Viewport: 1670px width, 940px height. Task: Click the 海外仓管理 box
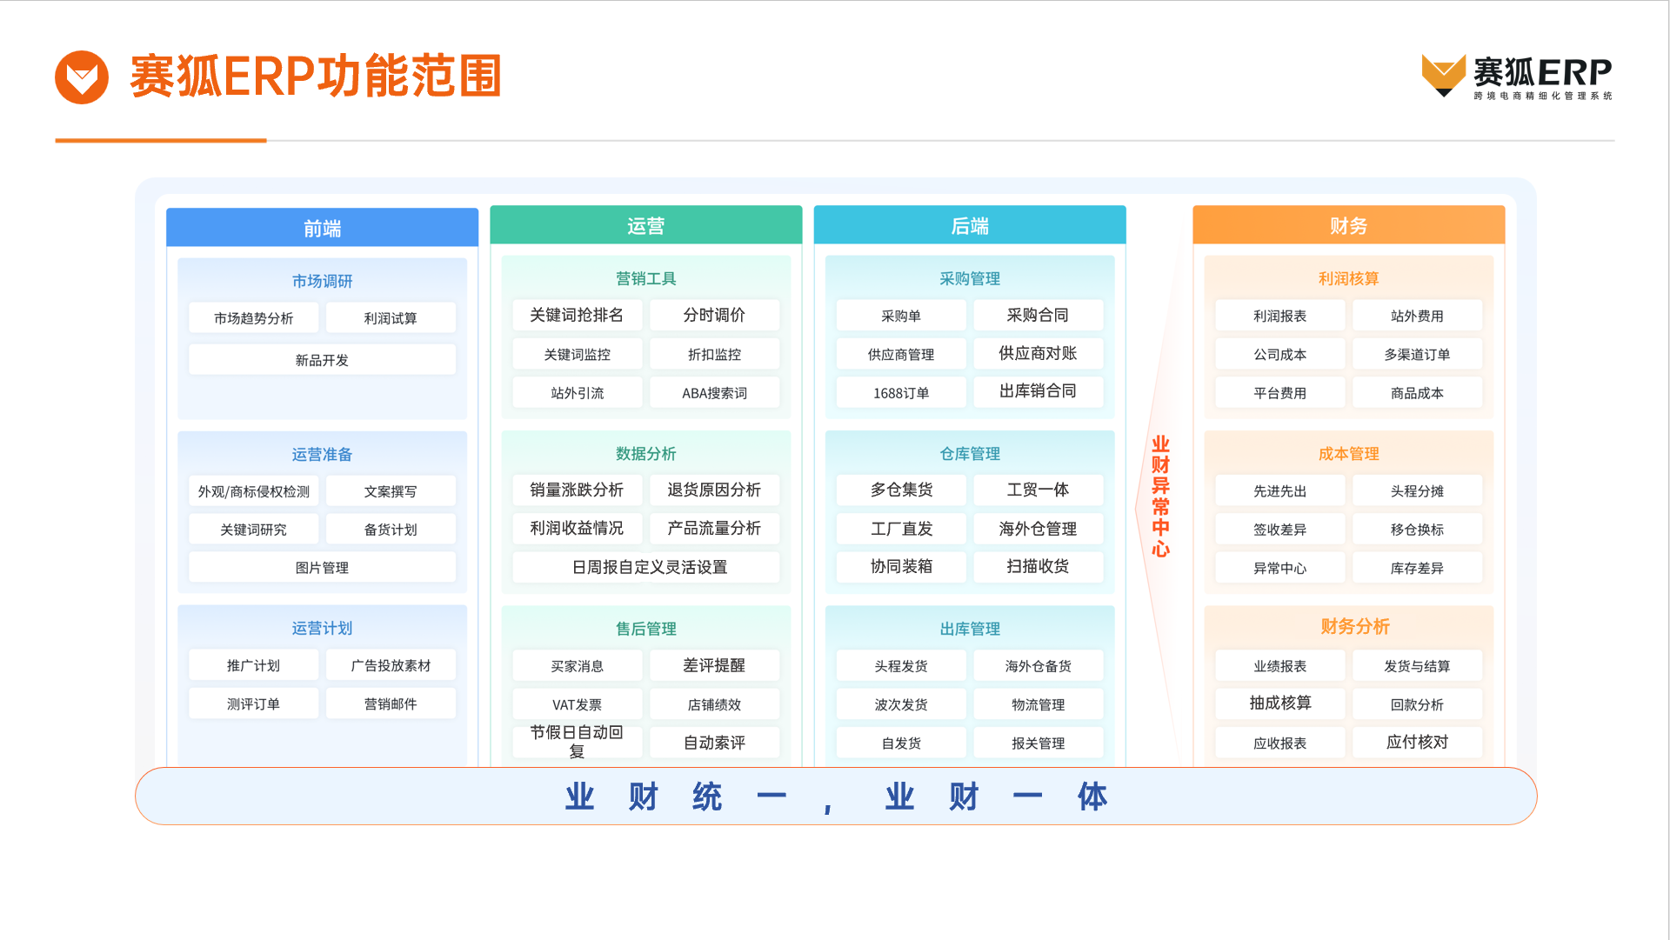pos(1038,529)
